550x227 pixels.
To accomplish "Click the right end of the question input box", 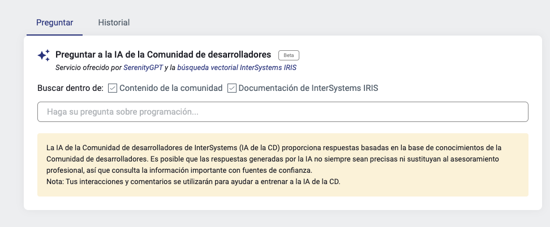I will pyautogui.click(x=518, y=112).
